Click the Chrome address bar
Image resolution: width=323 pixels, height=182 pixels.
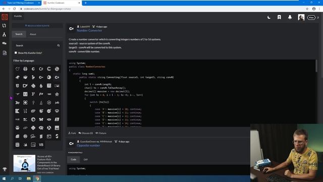point(160,9)
